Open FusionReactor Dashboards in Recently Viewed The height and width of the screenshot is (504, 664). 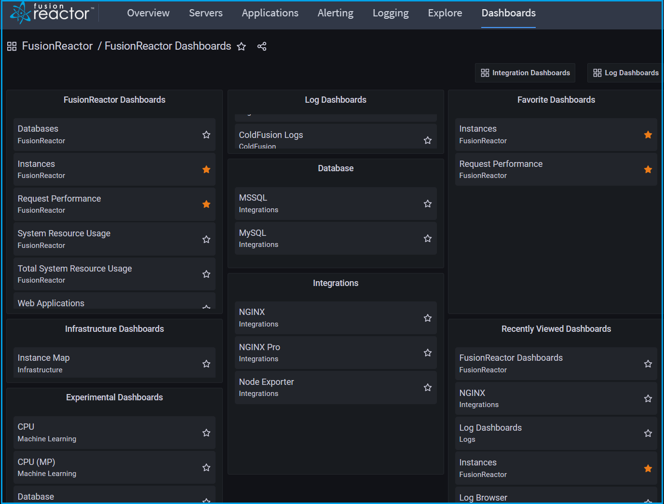click(556, 364)
